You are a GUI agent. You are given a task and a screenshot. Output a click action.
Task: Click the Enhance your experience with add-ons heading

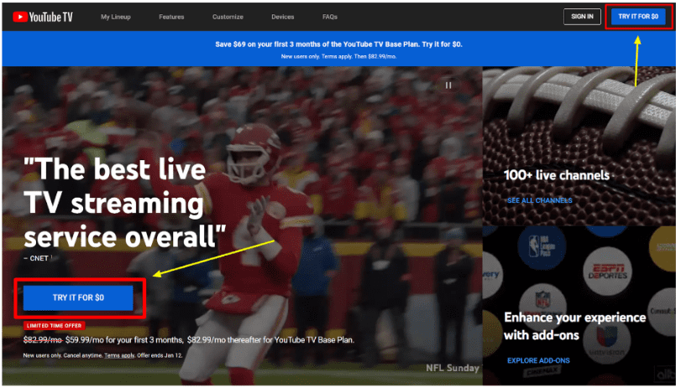(x=574, y=326)
